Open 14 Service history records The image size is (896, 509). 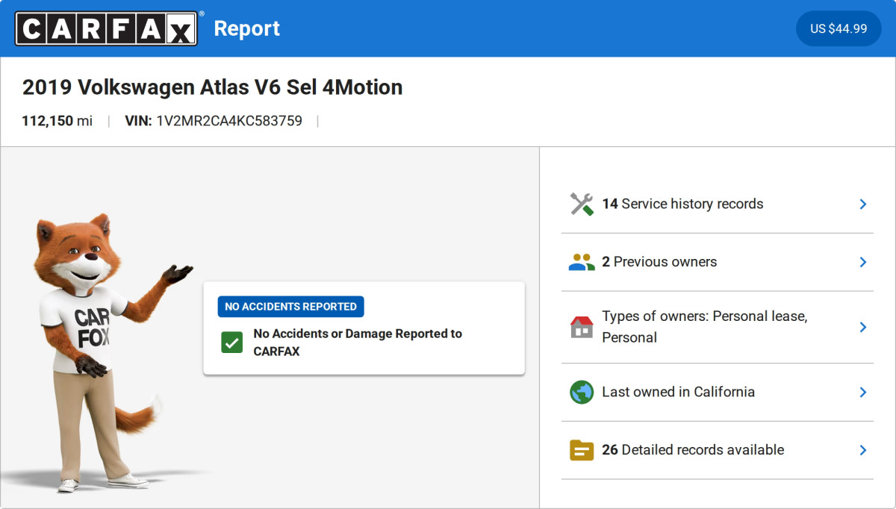click(682, 204)
